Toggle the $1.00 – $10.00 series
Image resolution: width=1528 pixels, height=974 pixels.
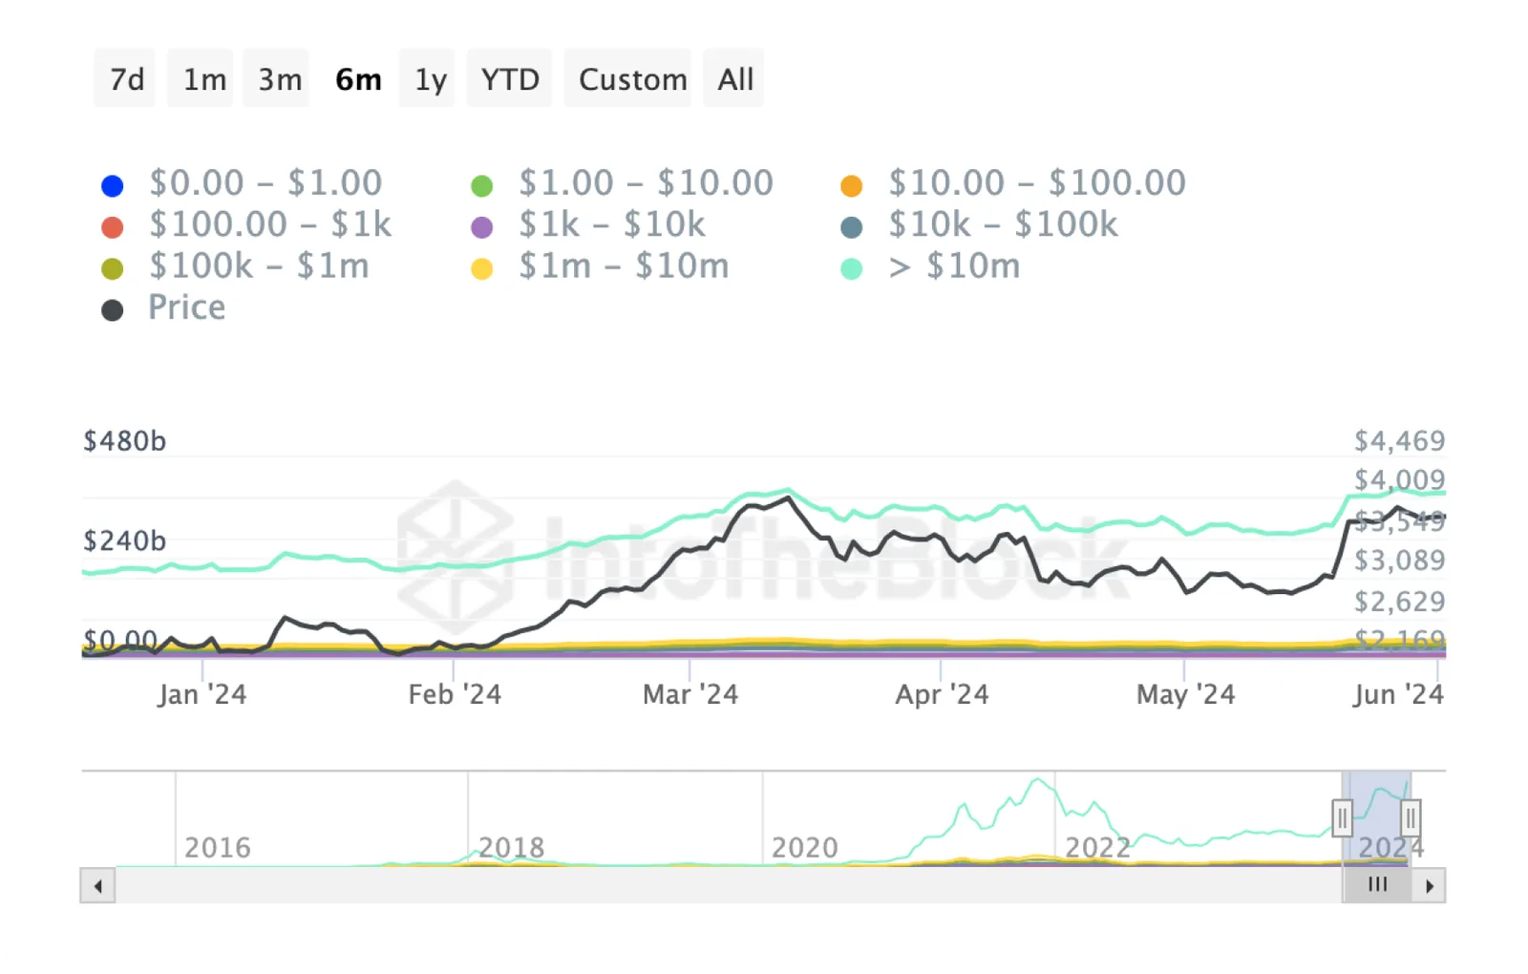622,183
